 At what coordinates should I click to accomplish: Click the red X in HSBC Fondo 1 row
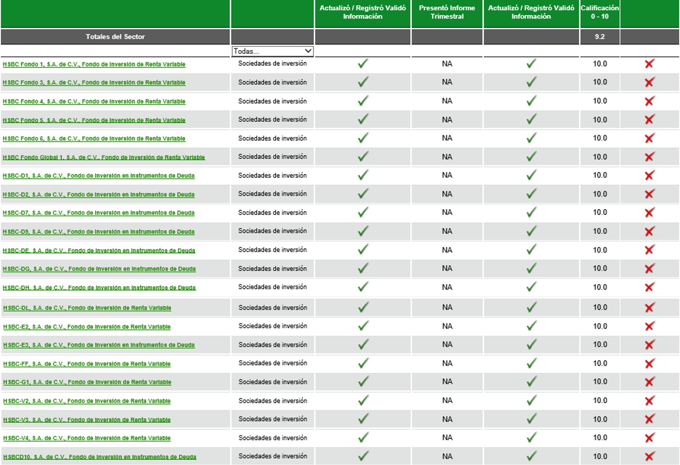pos(649,63)
